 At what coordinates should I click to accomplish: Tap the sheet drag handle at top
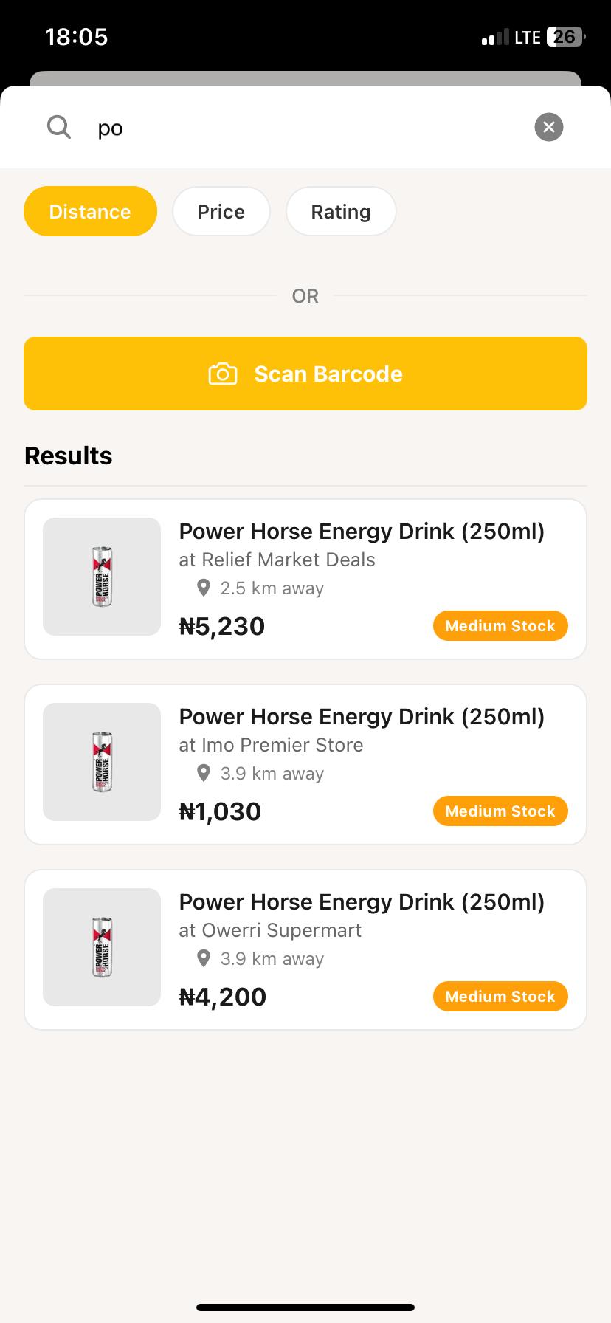click(x=305, y=78)
